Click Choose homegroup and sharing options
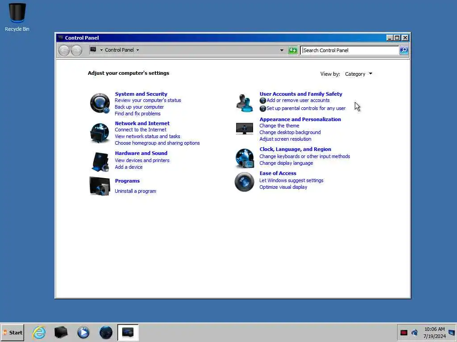Viewport: 457px width, 342px height. tap(158, 143)
